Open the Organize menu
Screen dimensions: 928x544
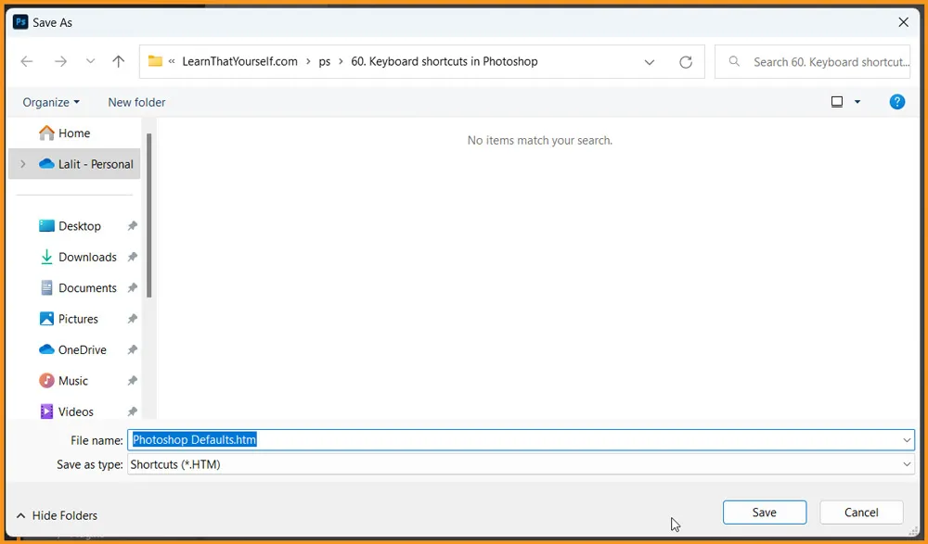coord(51,102)
